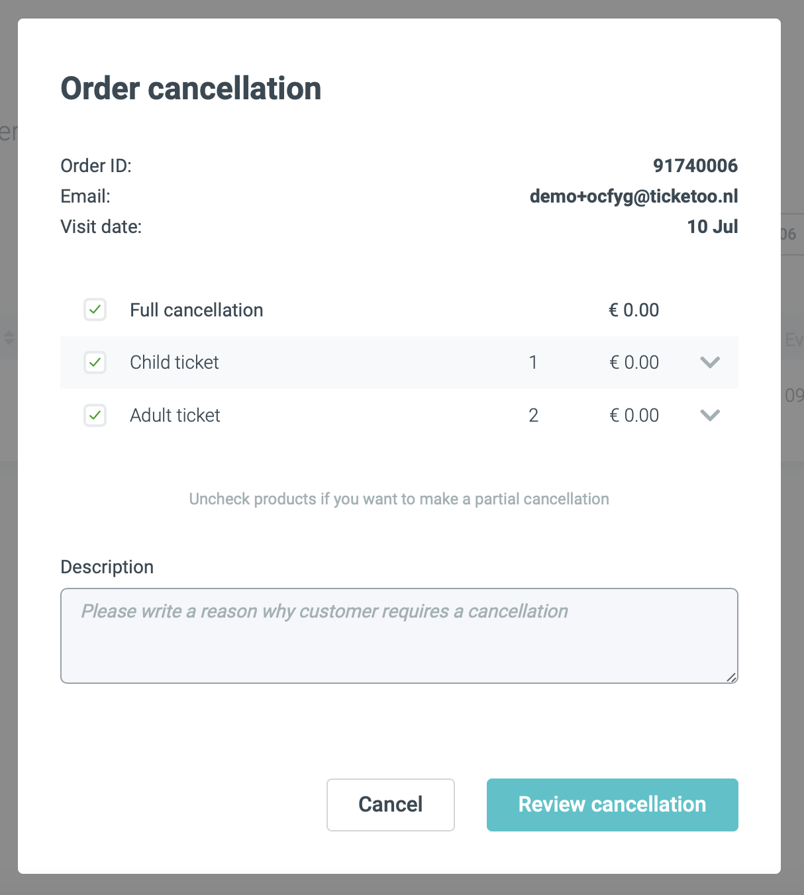Click the Order cancellation dialog title
Screen dimensions: 804x895
(191, 89)
